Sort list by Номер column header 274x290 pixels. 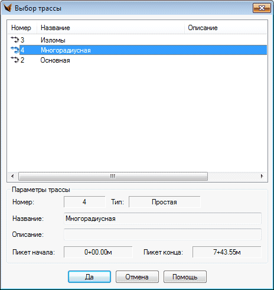[x=22, y=28]
